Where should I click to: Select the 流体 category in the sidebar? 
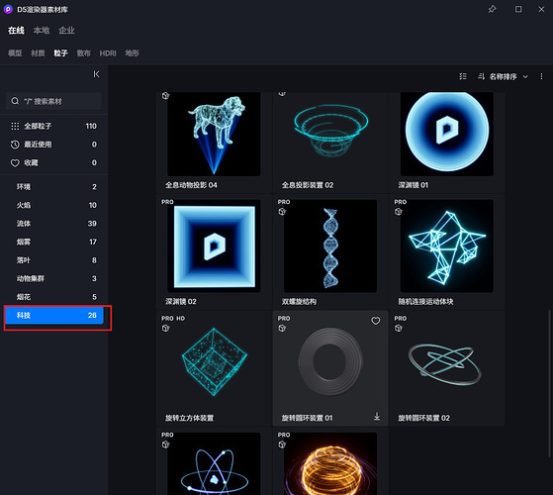point(53,224)
